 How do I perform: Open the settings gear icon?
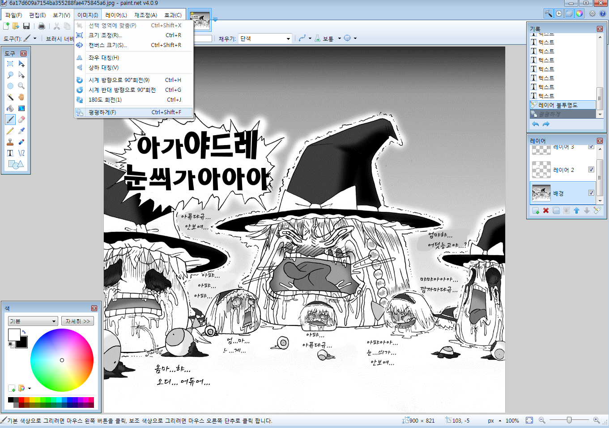point(592,13)
